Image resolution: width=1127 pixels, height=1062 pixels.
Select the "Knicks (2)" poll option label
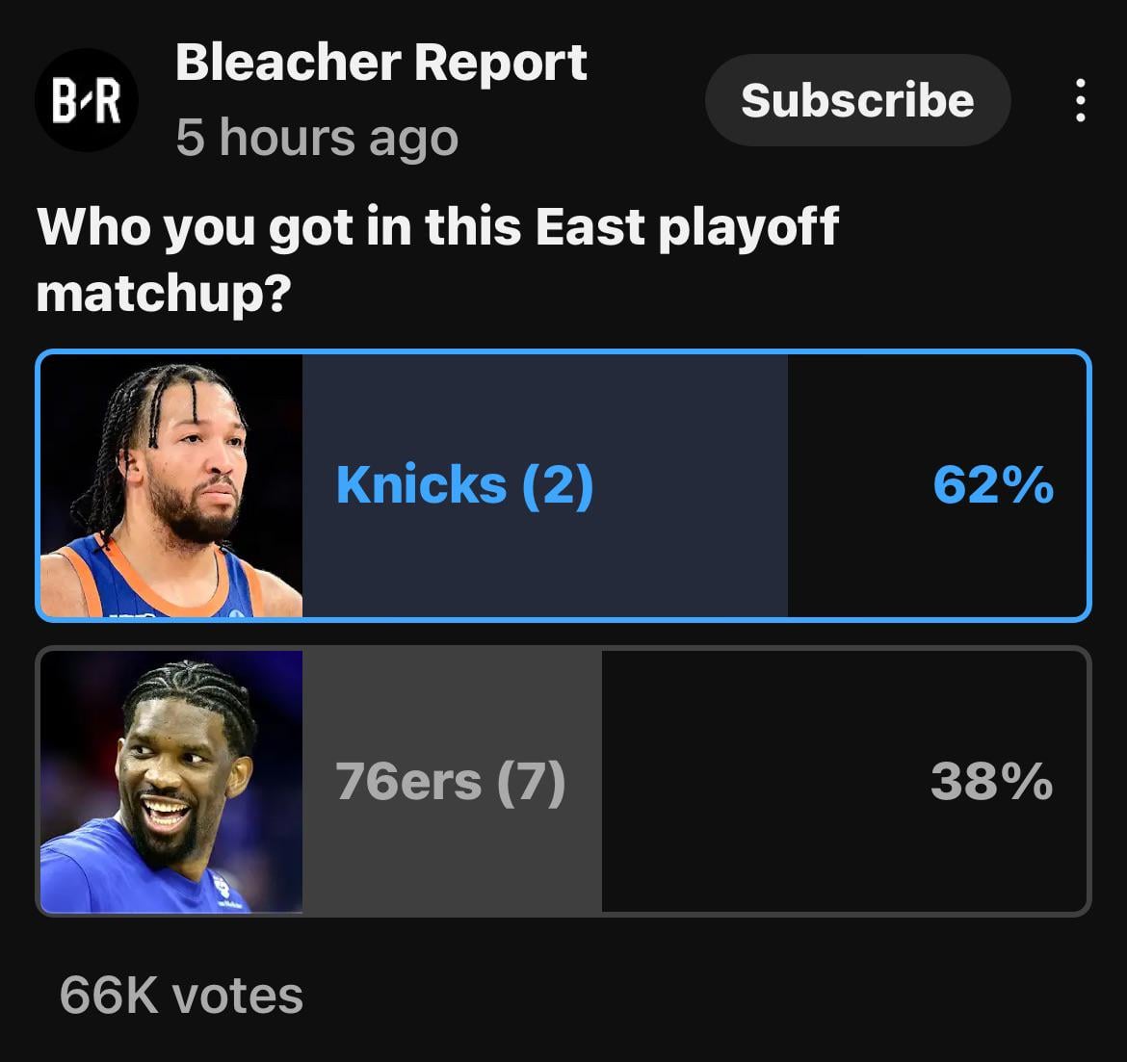tap(464, 484)
